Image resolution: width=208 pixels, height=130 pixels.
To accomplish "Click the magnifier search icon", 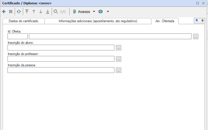I will tap(56, 12).
